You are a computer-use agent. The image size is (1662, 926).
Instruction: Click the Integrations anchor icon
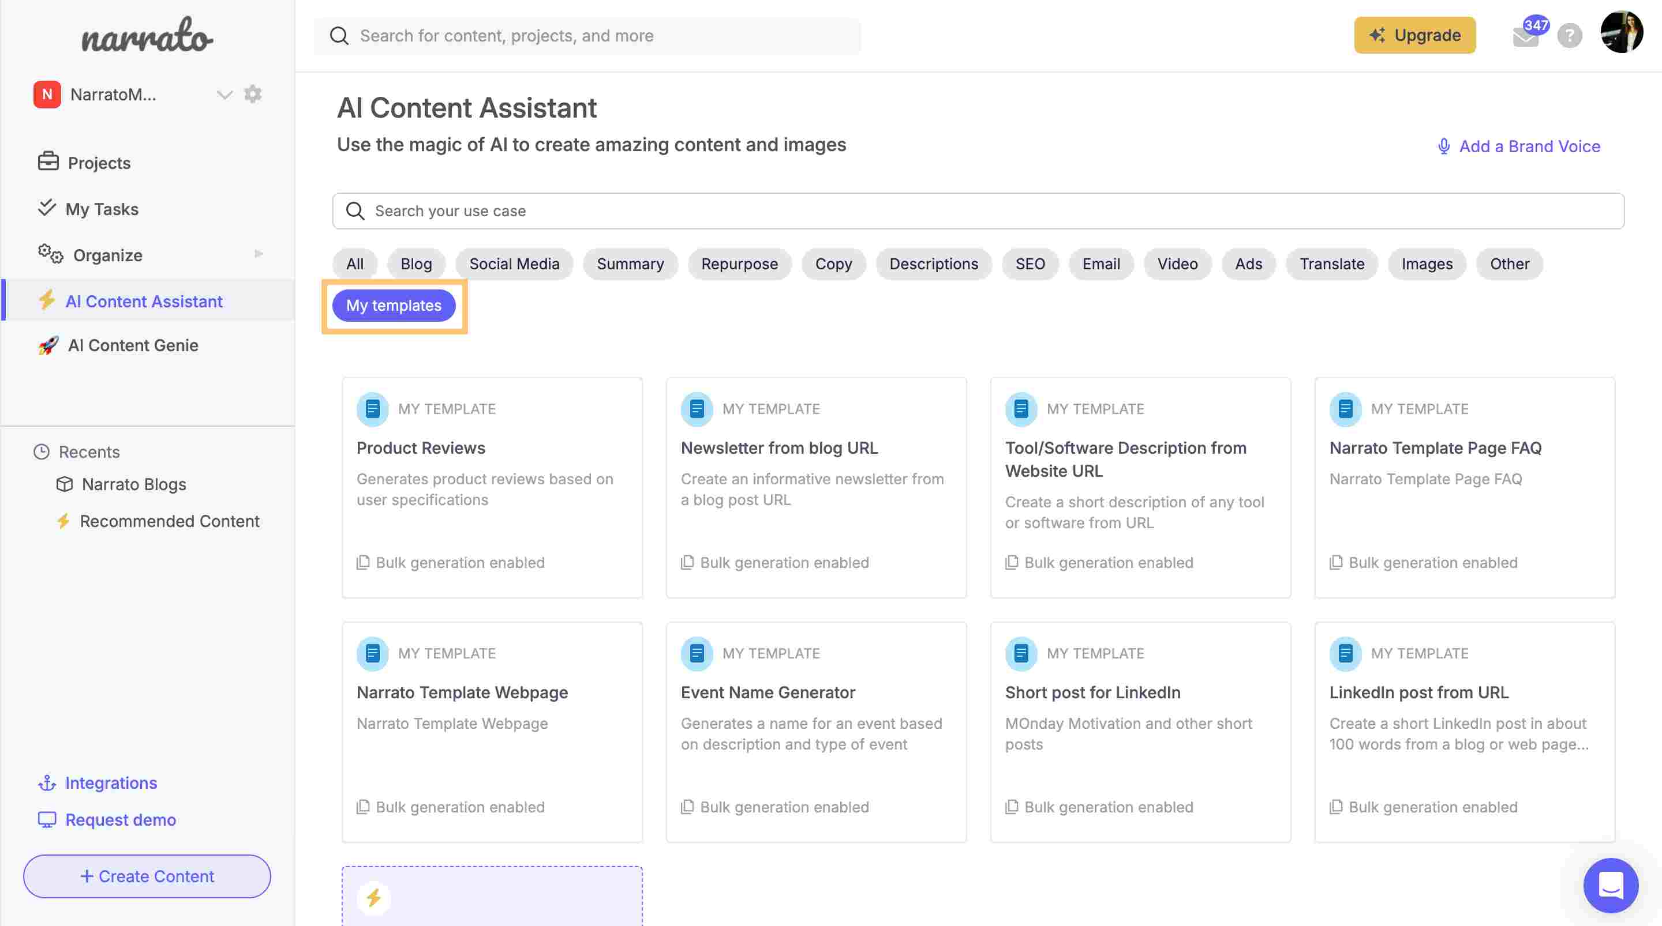coord(47,783)
